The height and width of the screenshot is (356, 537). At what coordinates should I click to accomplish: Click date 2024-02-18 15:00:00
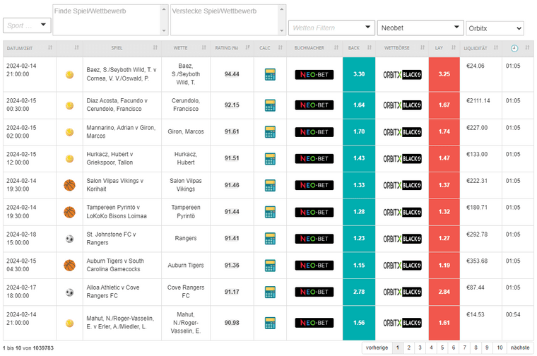click(x=21, y=239)
